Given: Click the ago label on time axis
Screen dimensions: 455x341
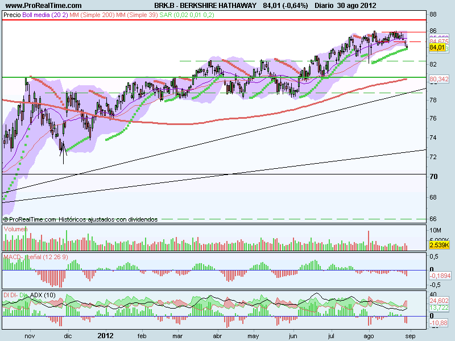Looking at the screenshot, I should click(369, 336).
